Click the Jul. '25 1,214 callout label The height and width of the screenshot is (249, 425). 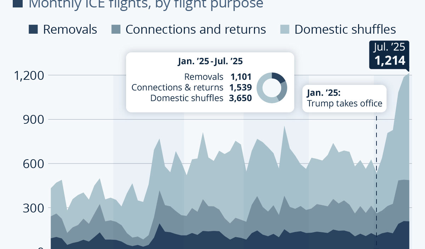tap(389, 54)
